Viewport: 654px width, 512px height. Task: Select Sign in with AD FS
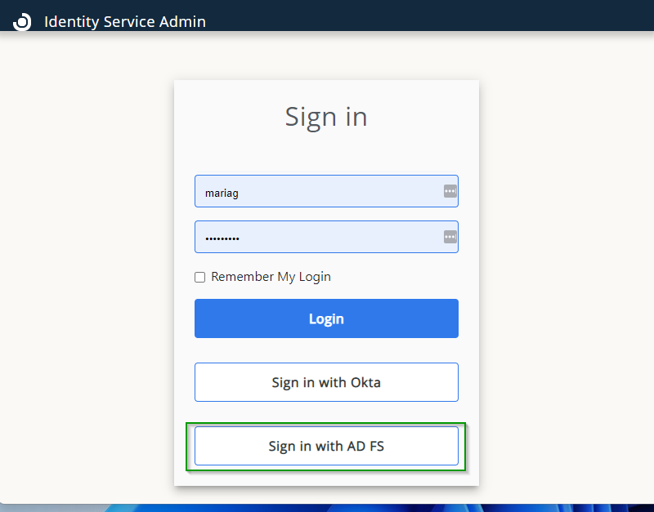click(x=326, y=446)
